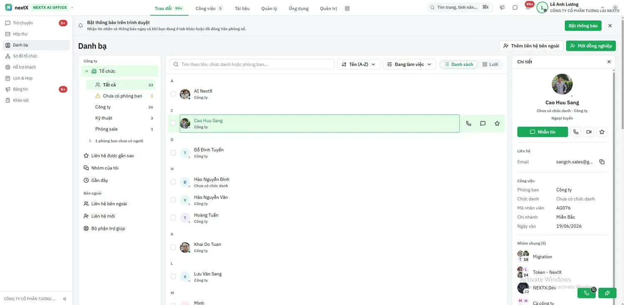
Task: Switch contact view to Lưới grid
Action: click(490, 64)
